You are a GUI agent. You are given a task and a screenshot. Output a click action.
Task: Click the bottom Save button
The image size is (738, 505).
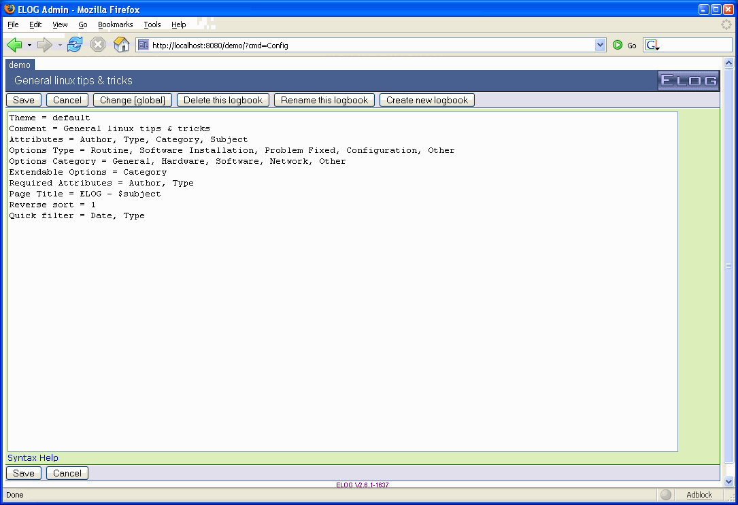pyautogui.click(x=24, y=474)
